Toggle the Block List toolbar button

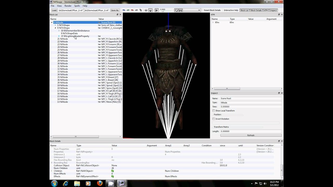coord(245,10)
